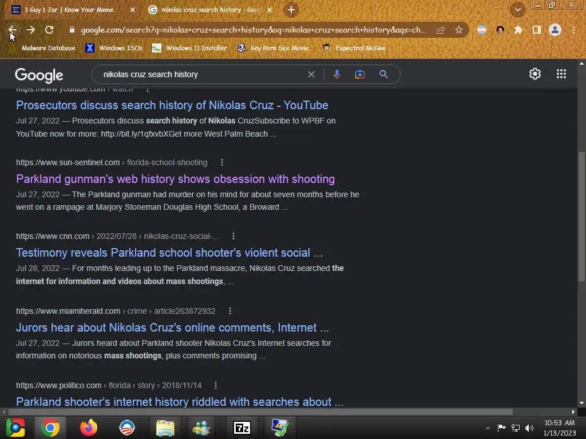Open more options for sun-sentinel result
This screenshot has width=586, height=439.
222,162
